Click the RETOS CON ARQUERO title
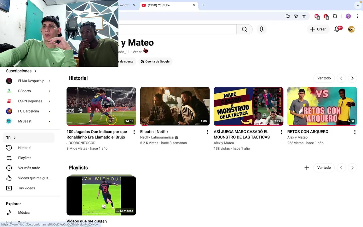Image resolution: width=363 pixels, height=227 pixels. pyautogui.click(x=308, y=131)
